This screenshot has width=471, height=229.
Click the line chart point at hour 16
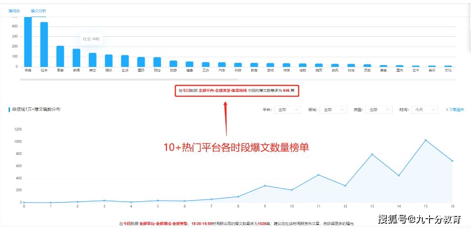pyautogui.click(x=452, y=161)
